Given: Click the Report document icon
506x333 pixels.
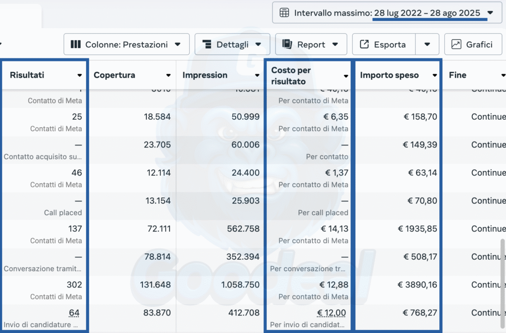Looking at the screenshot, I should point(287,45).
